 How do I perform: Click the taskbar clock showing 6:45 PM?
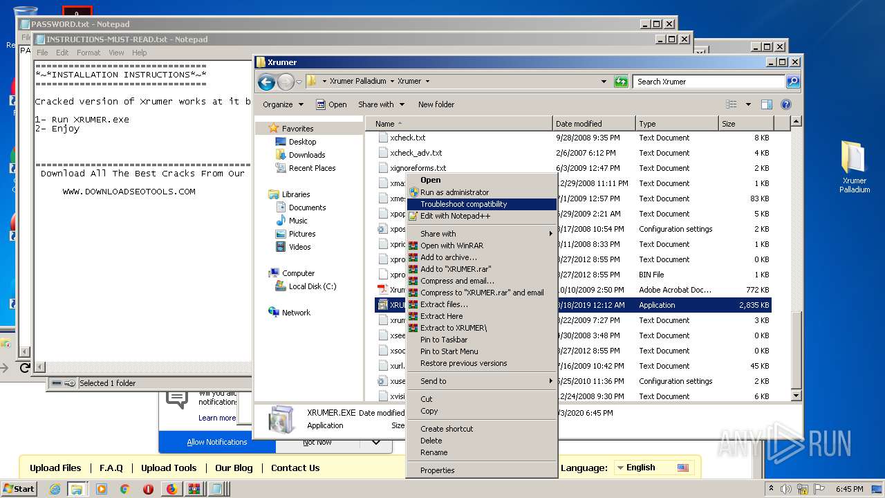point(849,489)
